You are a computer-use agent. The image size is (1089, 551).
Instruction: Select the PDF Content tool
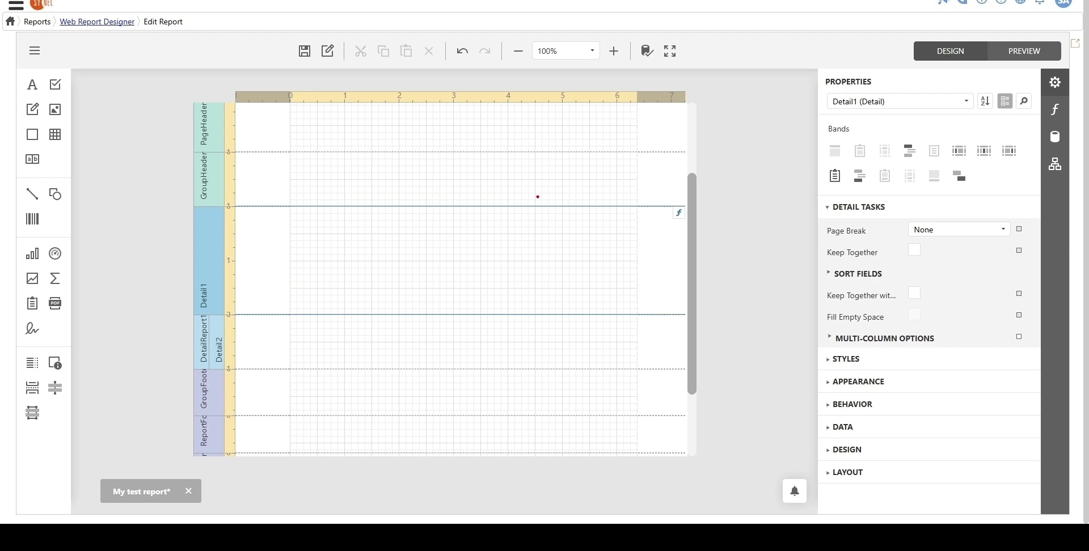[55, 303]
